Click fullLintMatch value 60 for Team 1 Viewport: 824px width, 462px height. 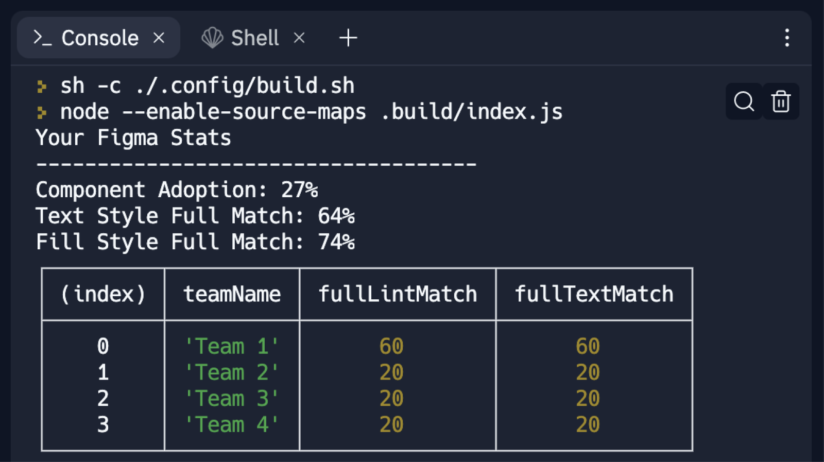click(x=391, y=347)
